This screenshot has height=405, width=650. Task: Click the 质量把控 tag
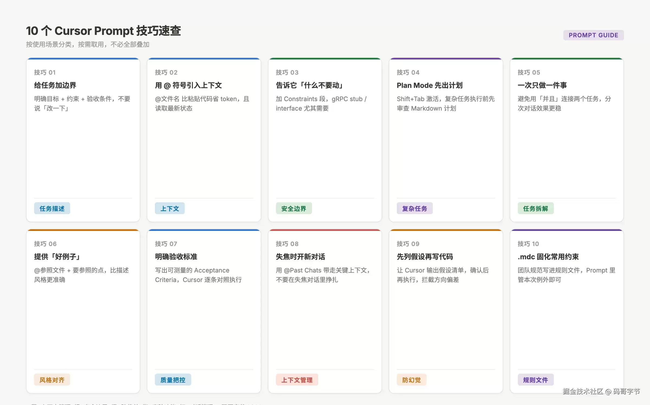coord(173,380)
